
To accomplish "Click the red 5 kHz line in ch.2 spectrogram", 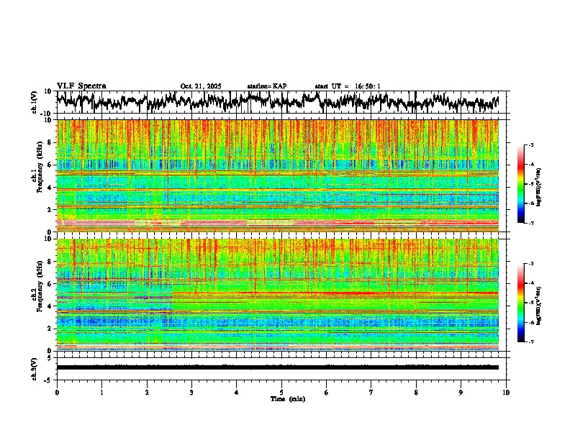I will [335, 293].
